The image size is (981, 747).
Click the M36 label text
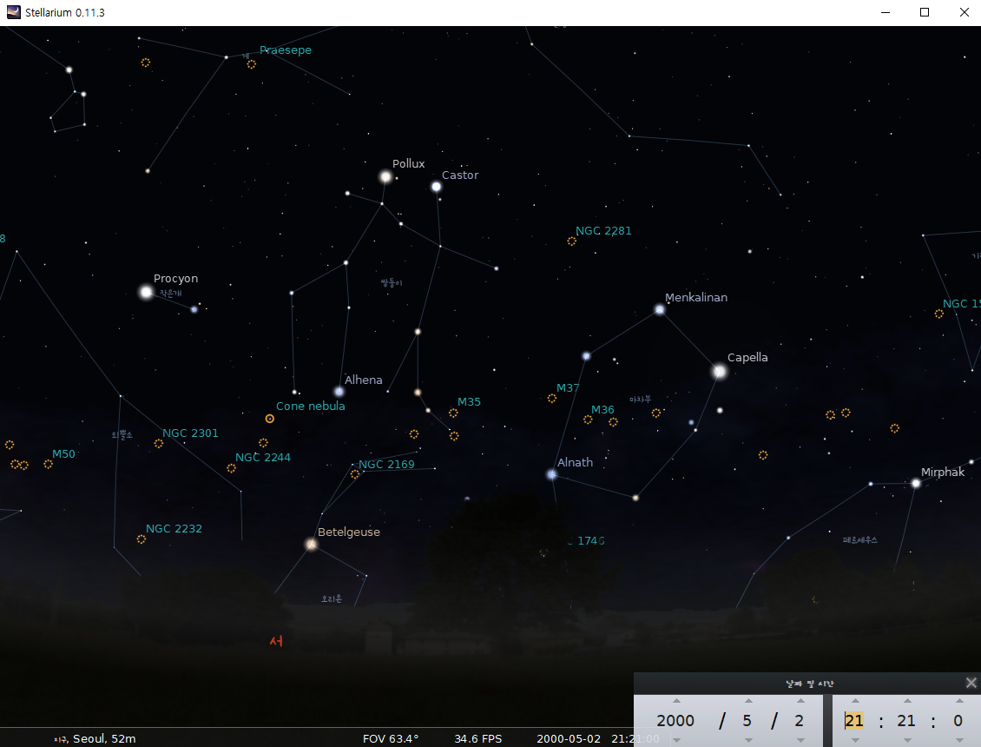click(x=602, y=409)
